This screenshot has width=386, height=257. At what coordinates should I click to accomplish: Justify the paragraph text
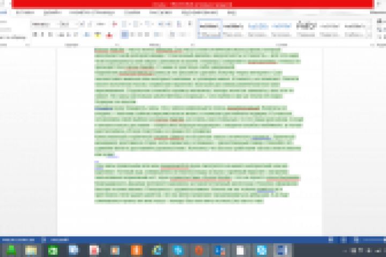pyautogui.click(x=147, y=34)
